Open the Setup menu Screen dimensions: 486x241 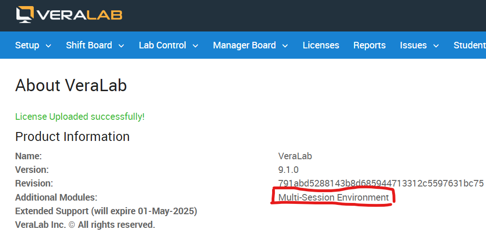coord(27,46)
